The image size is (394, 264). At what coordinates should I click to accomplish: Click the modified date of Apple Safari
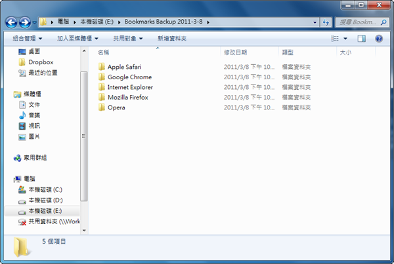click(249, 67)
